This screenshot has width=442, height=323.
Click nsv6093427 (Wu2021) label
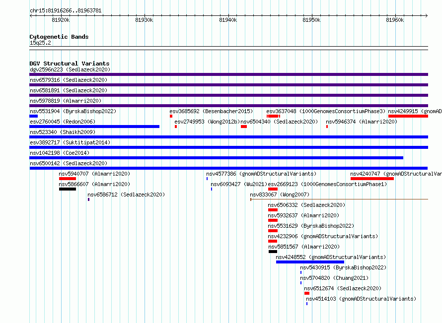[239, 184]
